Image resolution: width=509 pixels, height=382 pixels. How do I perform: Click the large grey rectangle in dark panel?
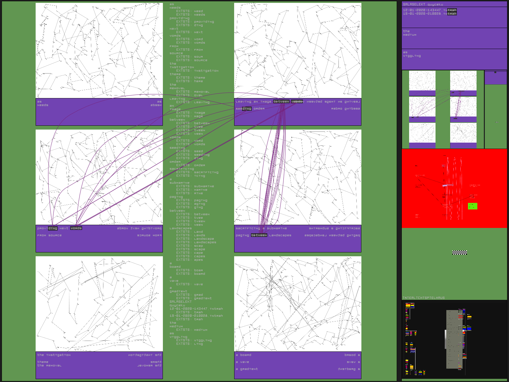coord(454,339)
